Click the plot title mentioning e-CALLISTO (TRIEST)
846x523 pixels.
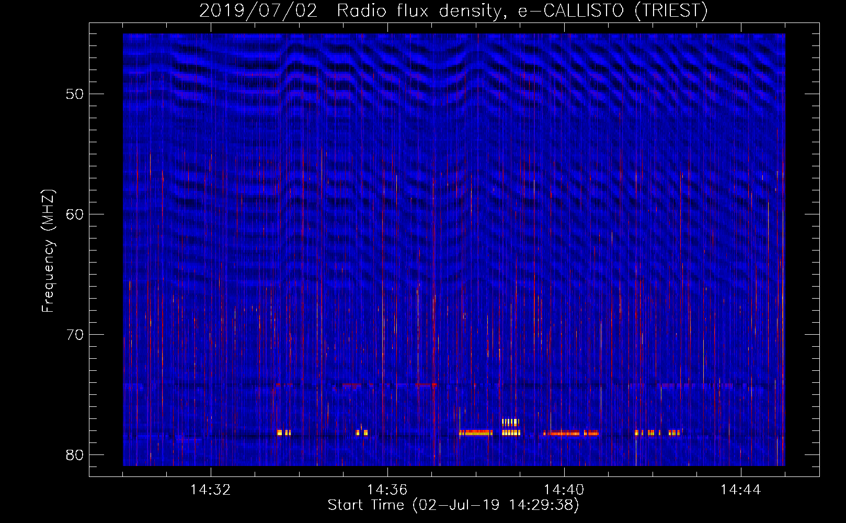tap(453, 10)
